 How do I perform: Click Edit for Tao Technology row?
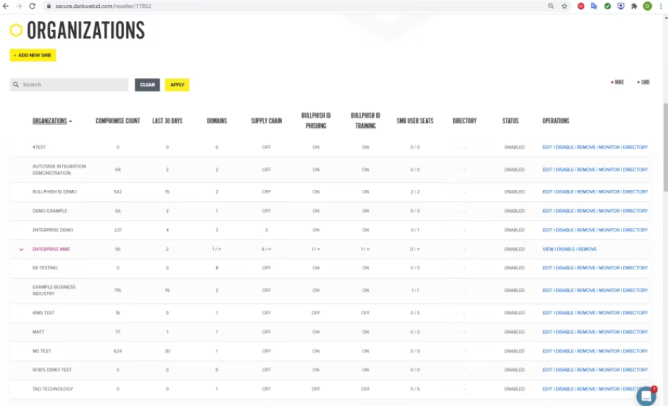point(547,389)
